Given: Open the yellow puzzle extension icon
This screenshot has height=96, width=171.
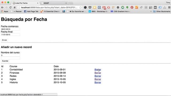Looking at the screenshot, I should (x=95, y=7).
